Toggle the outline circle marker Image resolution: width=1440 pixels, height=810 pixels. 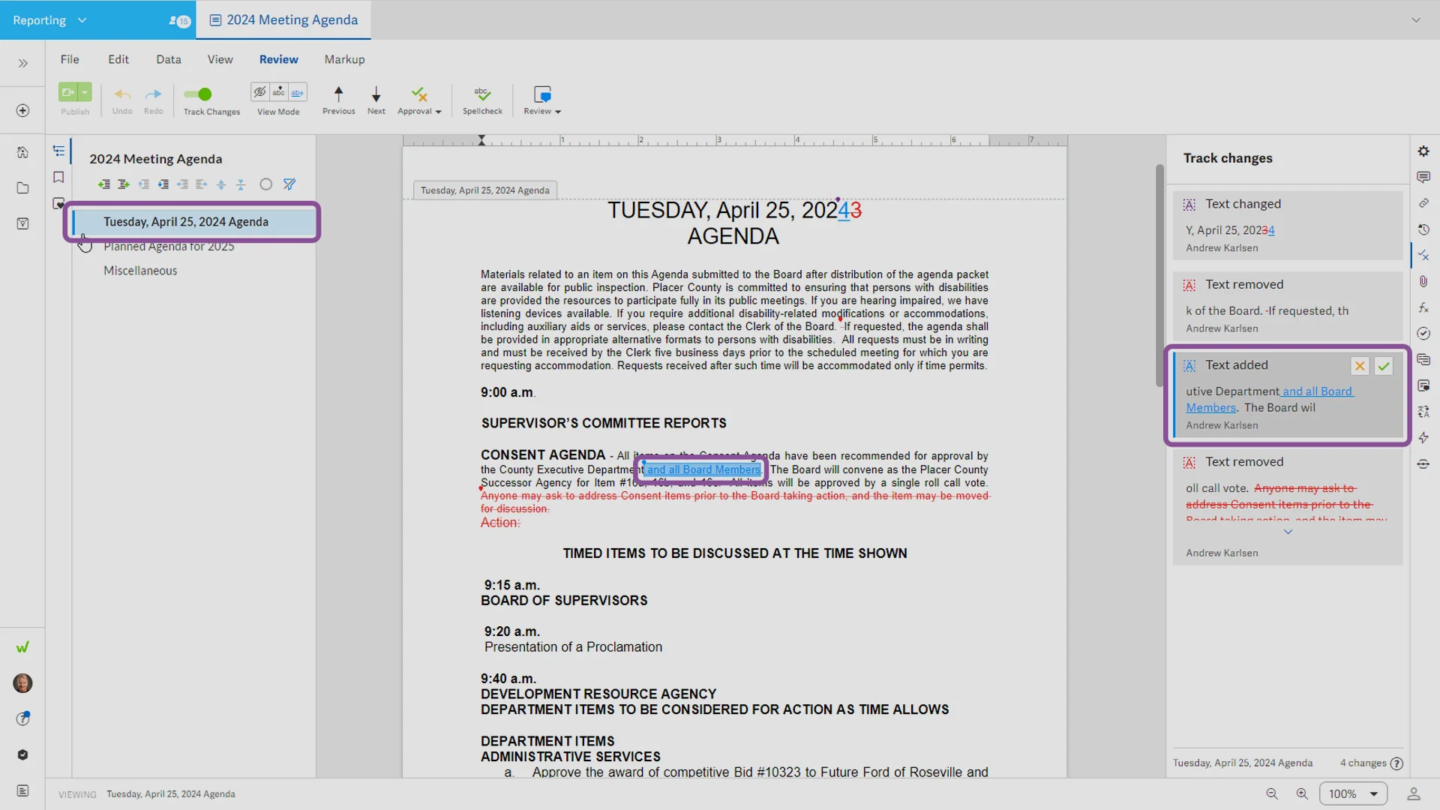point(265,184)
